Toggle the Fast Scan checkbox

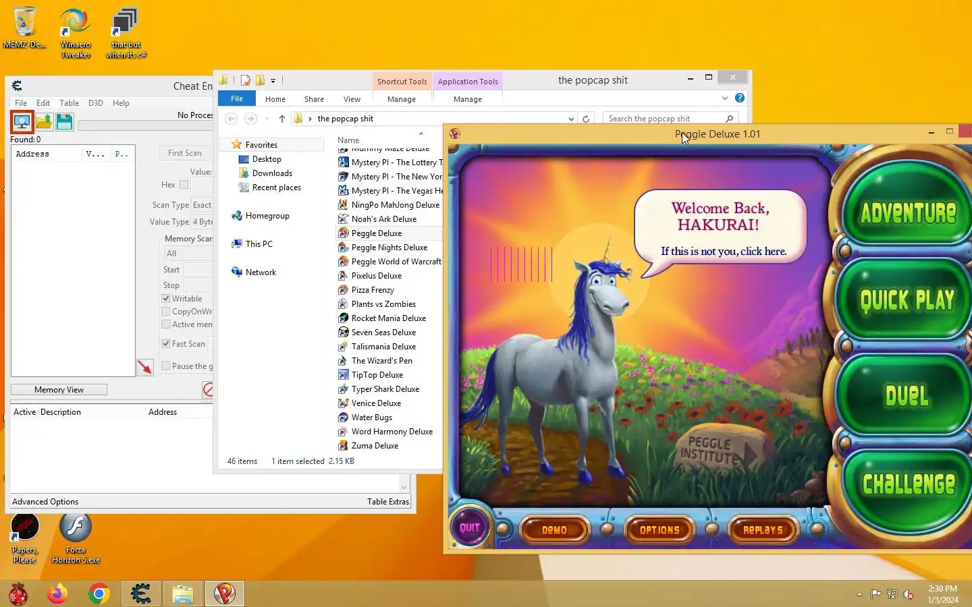166,344
